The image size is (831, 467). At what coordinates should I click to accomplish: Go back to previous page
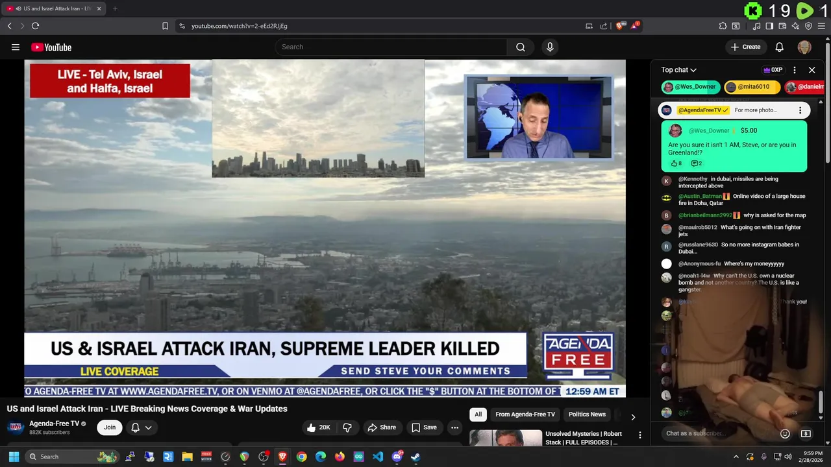9,26
